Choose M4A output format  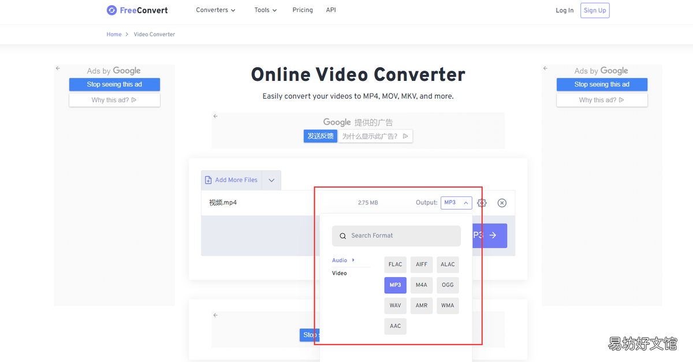pyautogui.click(x=422, y=285)
